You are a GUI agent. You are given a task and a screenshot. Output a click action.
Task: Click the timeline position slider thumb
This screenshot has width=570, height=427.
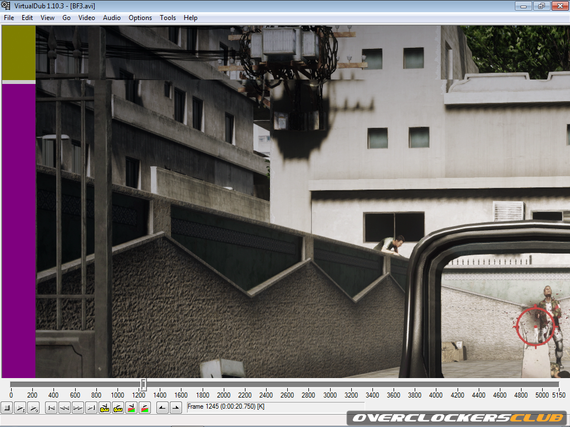click(x=144, y=384)
